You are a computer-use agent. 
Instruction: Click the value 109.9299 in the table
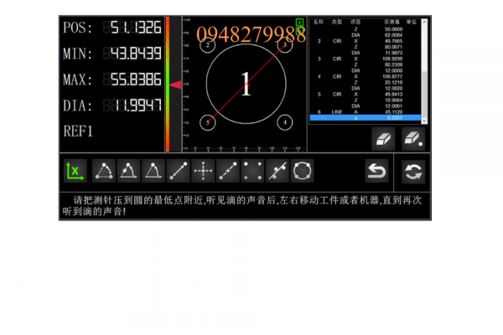(394, 59)
